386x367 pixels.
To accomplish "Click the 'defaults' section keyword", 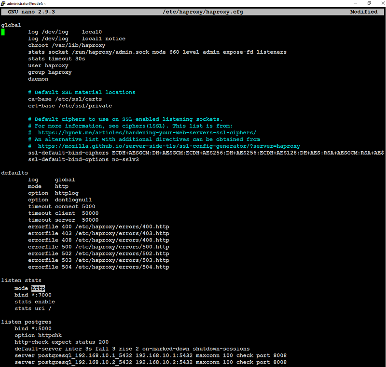I will click(14, 173).
